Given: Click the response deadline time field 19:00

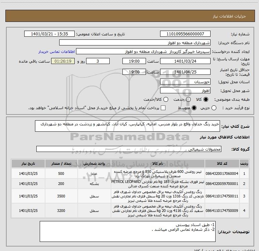Looking at the screenshot, I should pos(134,61).
